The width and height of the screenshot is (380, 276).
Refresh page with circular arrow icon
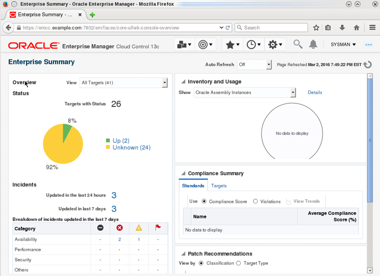pyautogui.click(x=367, y=65)
